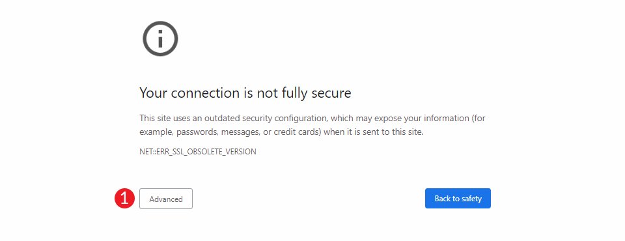Click the word "connection" in the heading
625x241 pixels.
206,93
